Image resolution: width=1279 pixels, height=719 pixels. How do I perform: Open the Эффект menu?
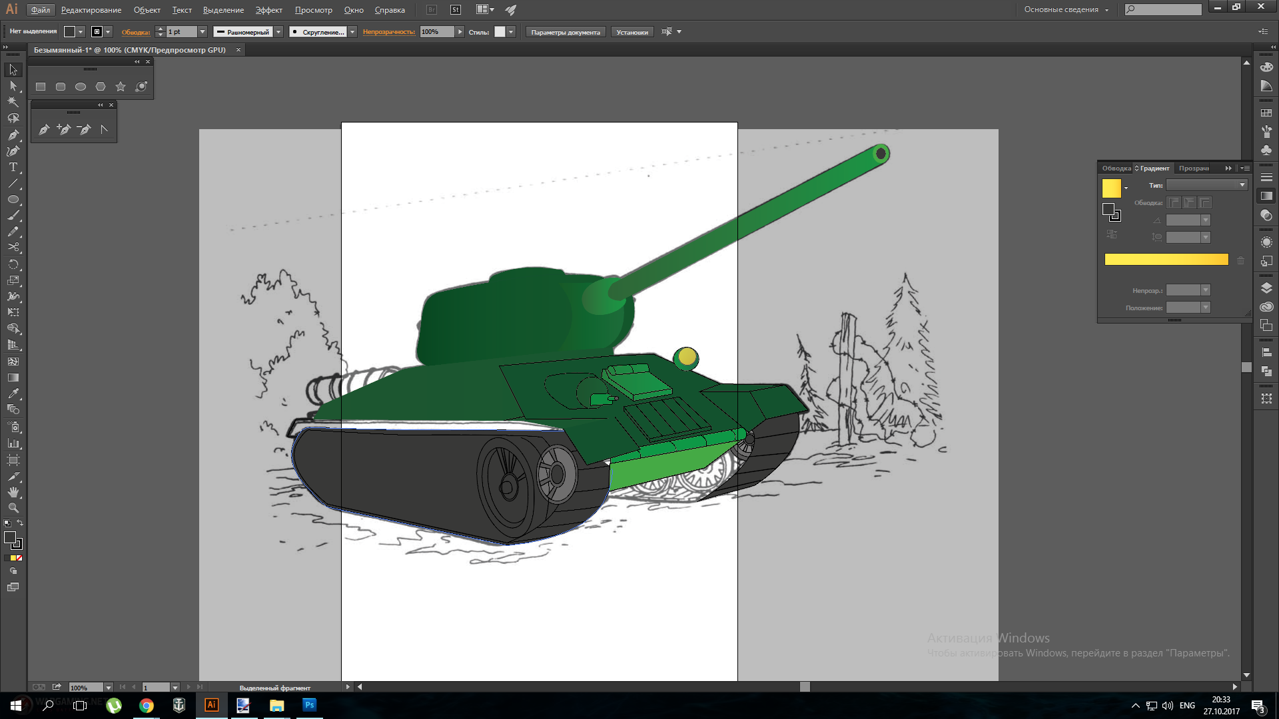click(x=269, y=10)
